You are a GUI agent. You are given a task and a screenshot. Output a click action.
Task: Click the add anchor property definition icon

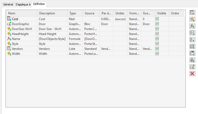click(192, 60)
